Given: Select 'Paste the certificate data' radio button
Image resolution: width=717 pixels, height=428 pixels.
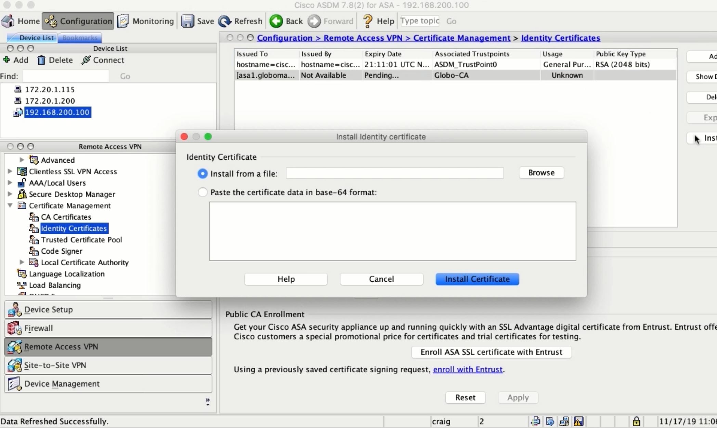Looking at the screenshot, I should coord(203,192).
